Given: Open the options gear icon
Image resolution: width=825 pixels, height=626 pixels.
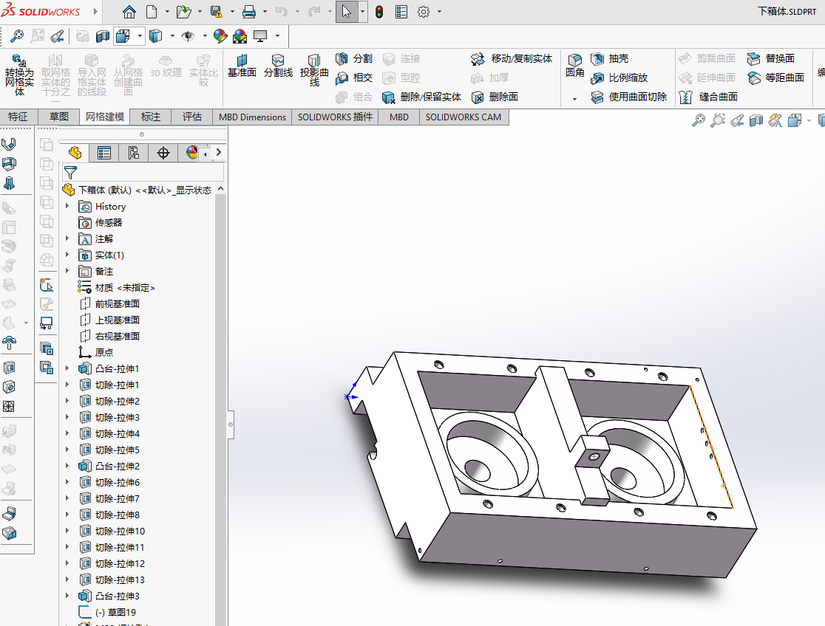Looking at the screenshot, I should pyautogui.click(x=424, y=12).
